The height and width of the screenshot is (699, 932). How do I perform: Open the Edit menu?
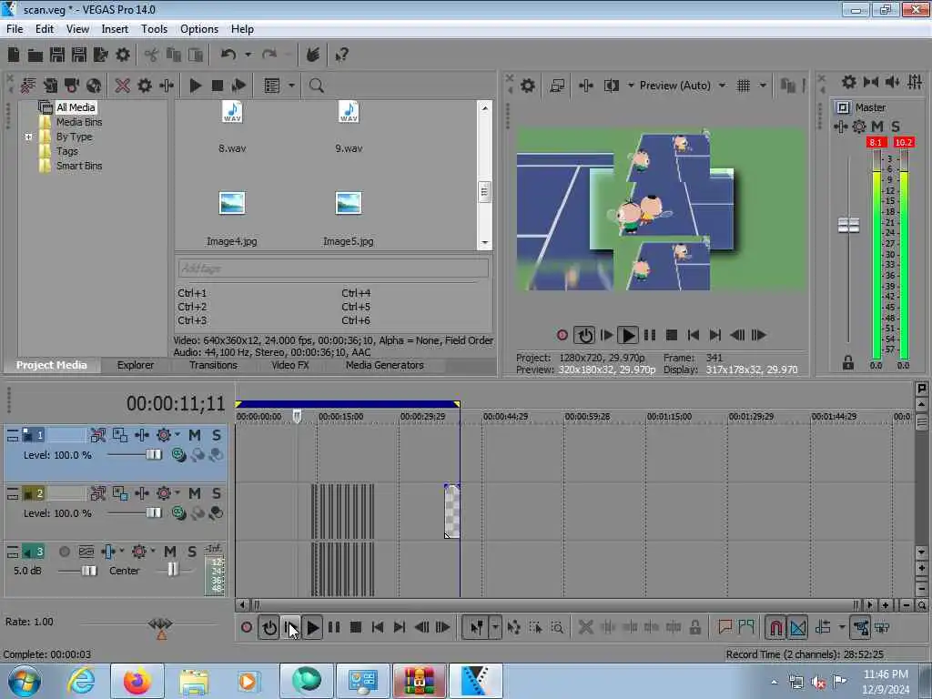pyautogui.click(x=44, y=29)
